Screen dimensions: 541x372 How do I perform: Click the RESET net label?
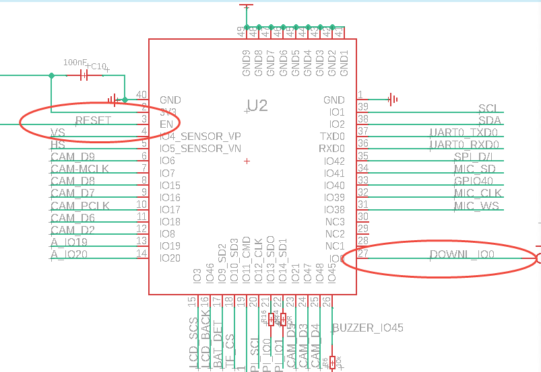click(93, 120)
